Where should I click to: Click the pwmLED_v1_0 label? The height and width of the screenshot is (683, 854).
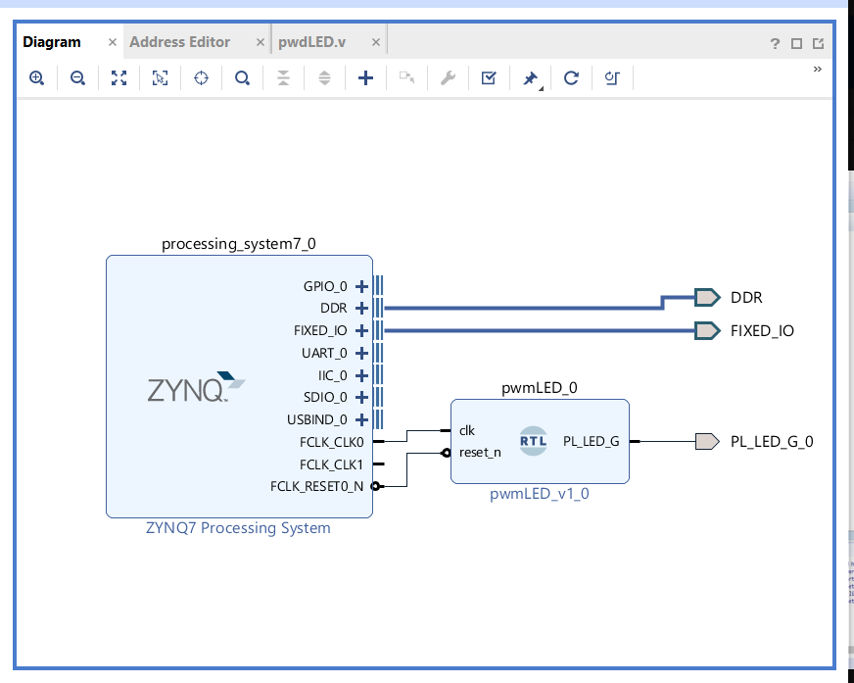[x=540, y=493]
